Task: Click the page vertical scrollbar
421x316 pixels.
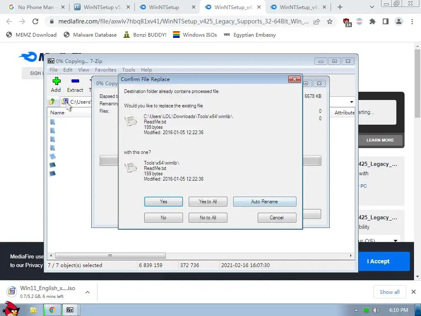Action: tap(417, 83)
